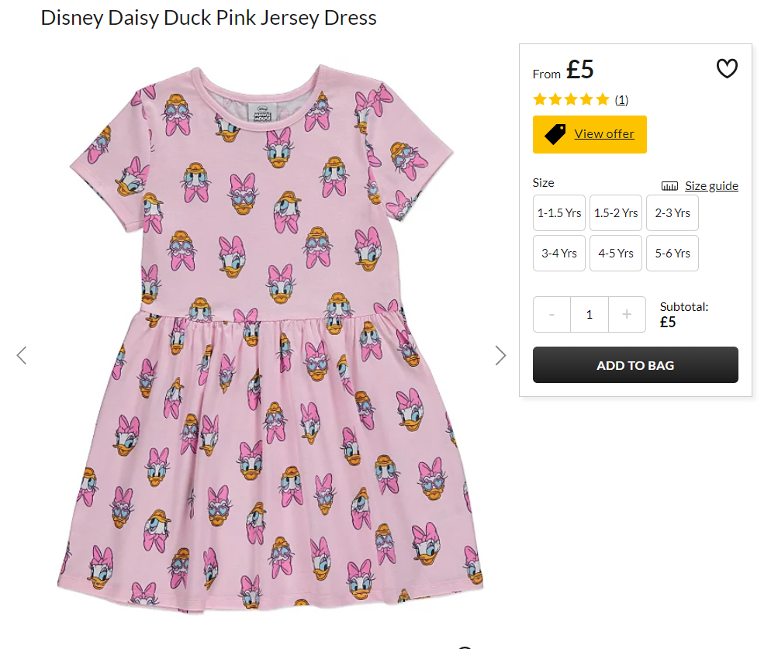Click the quantity input field
The width and height of the screenshot is (778, 649).
(590, 314)
